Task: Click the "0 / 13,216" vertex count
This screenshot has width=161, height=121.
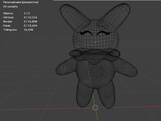Action: click(31, 17)
